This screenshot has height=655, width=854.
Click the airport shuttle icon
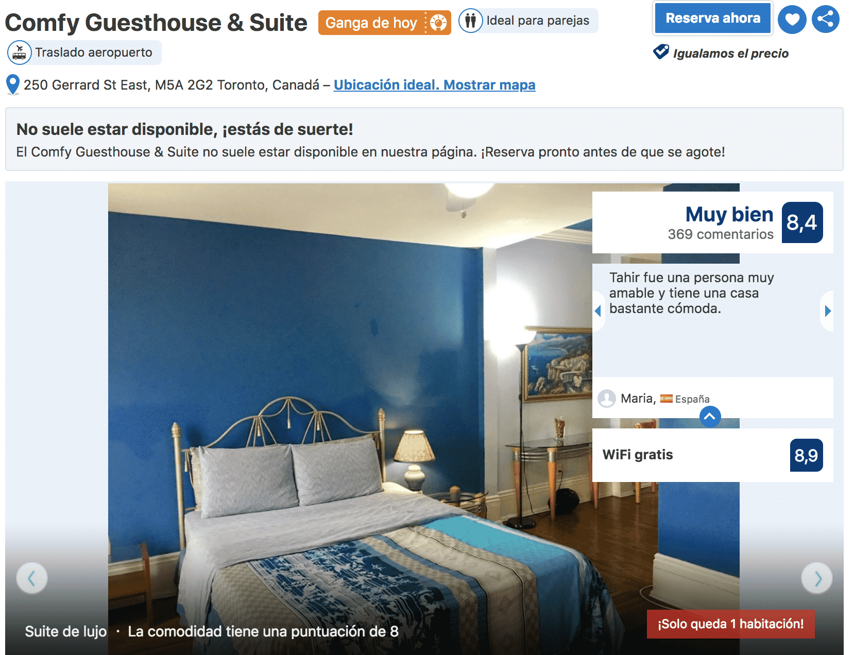pos(20,53)
